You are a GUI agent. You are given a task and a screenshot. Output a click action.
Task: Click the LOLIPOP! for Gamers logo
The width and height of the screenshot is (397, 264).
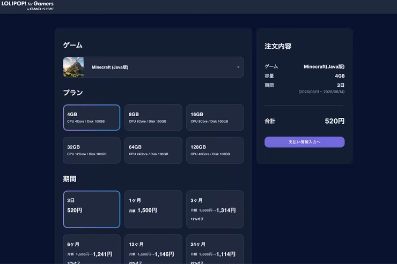click(27, 5)
